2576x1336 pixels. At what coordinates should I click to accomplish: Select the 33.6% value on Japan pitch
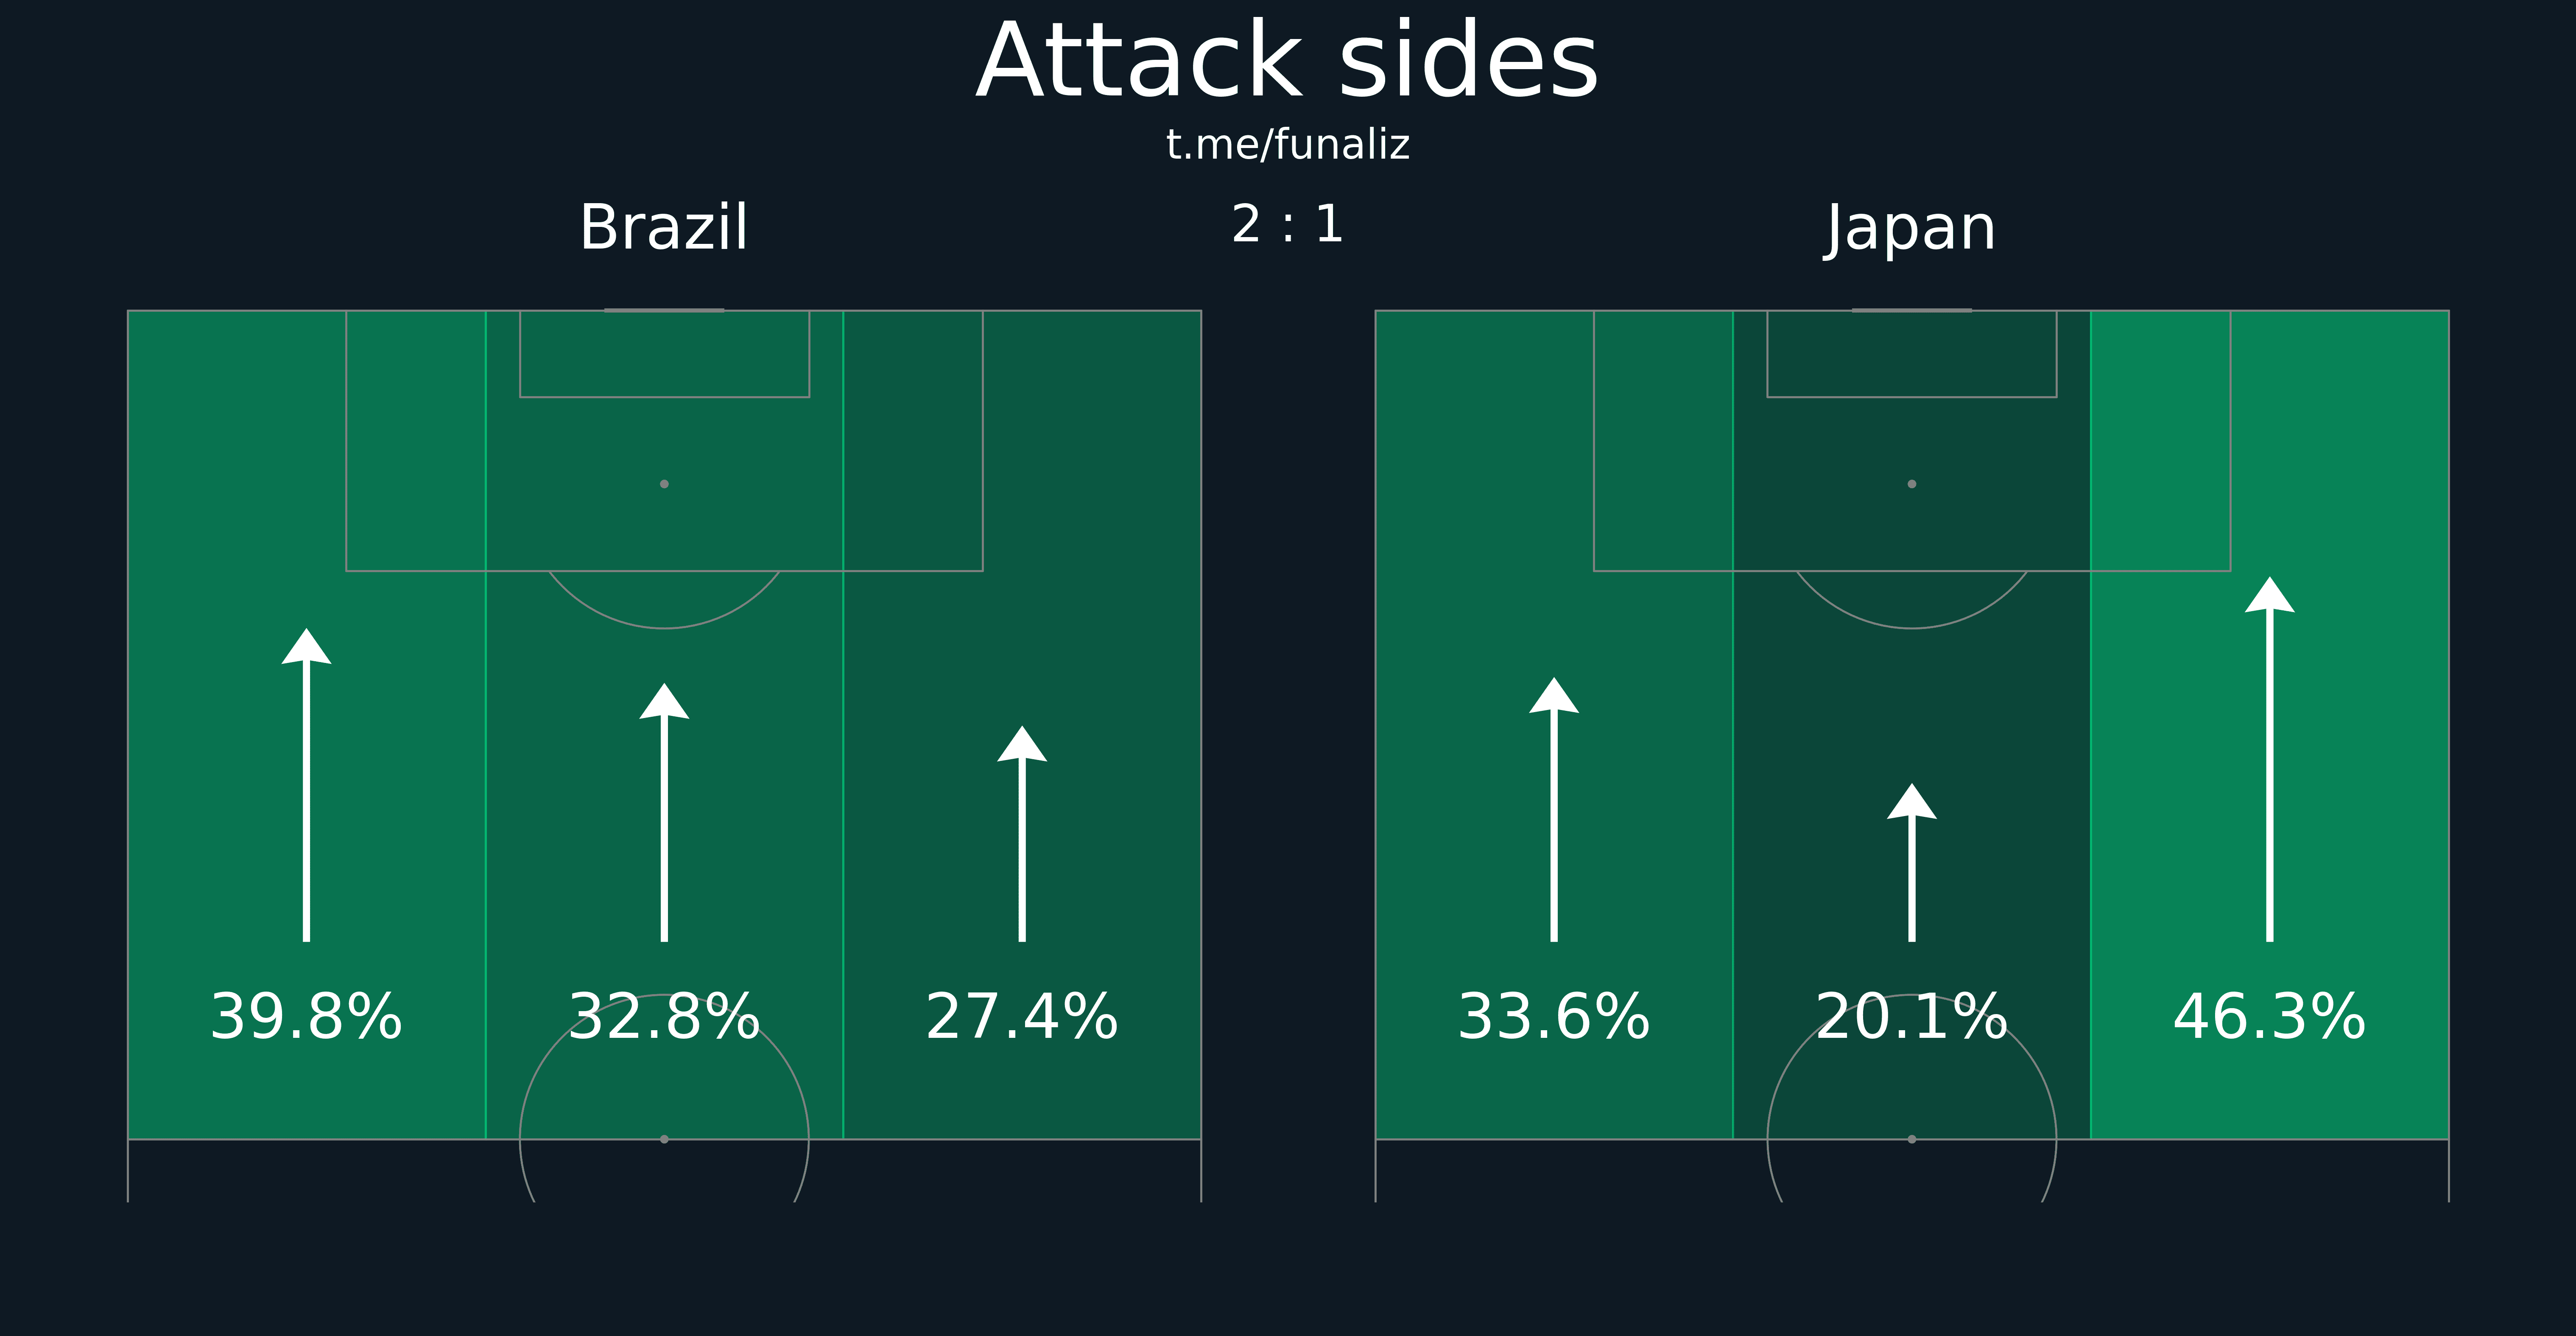[x=1554, y=1017]
